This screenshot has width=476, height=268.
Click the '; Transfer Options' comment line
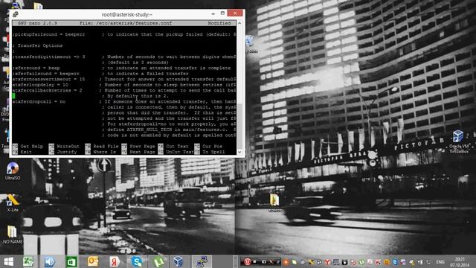click(38, 45)
